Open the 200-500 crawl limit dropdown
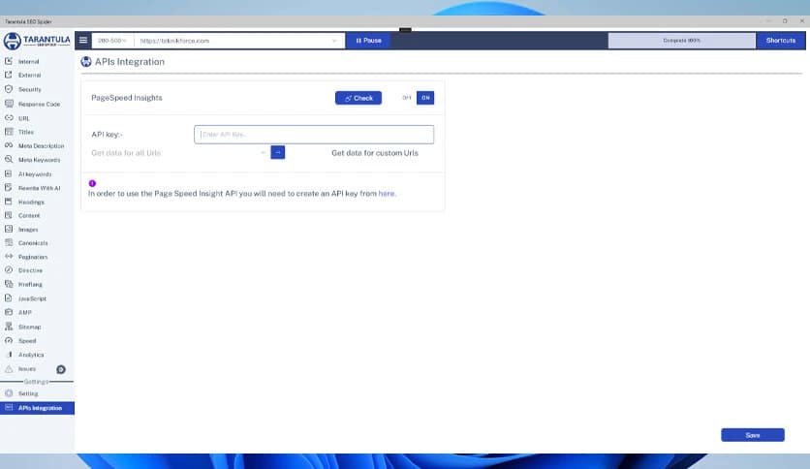Viewport: 810px width, 469px height. [x=112, y=41]
